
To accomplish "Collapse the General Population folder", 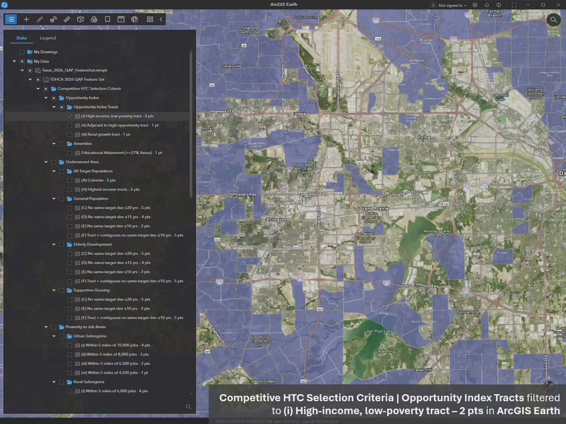I will (x=54, y=199).
